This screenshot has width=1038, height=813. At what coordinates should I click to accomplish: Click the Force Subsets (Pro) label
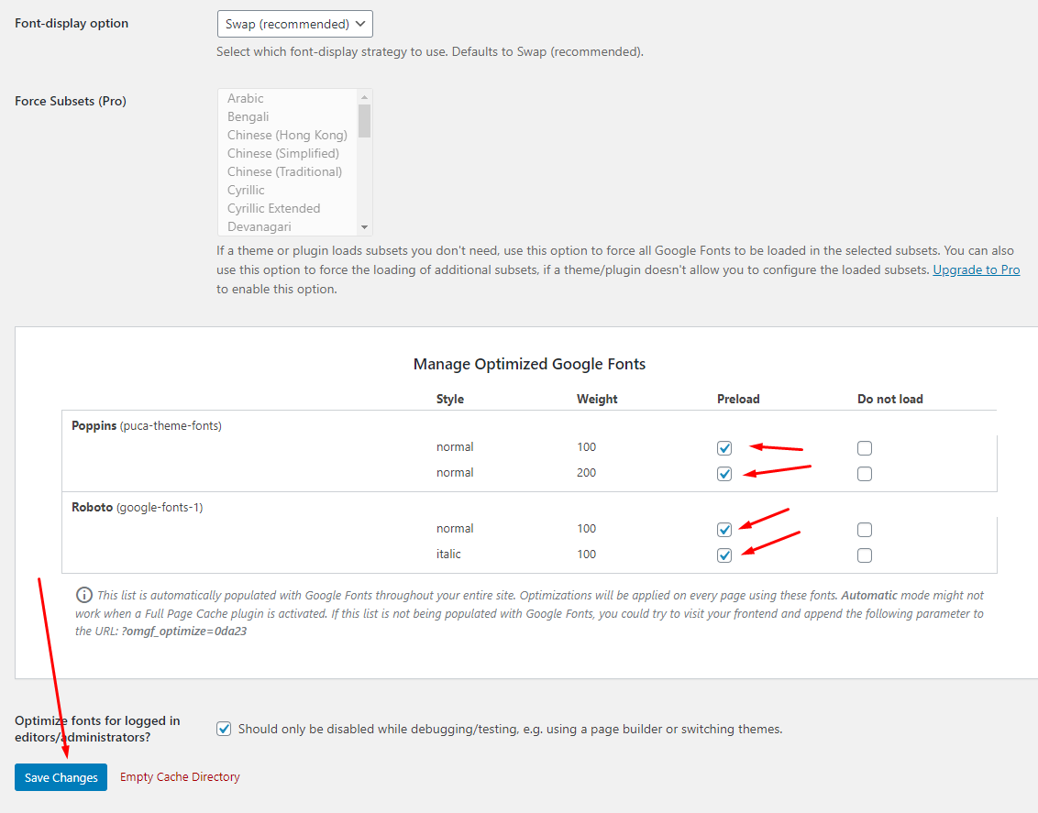(71, 101)
